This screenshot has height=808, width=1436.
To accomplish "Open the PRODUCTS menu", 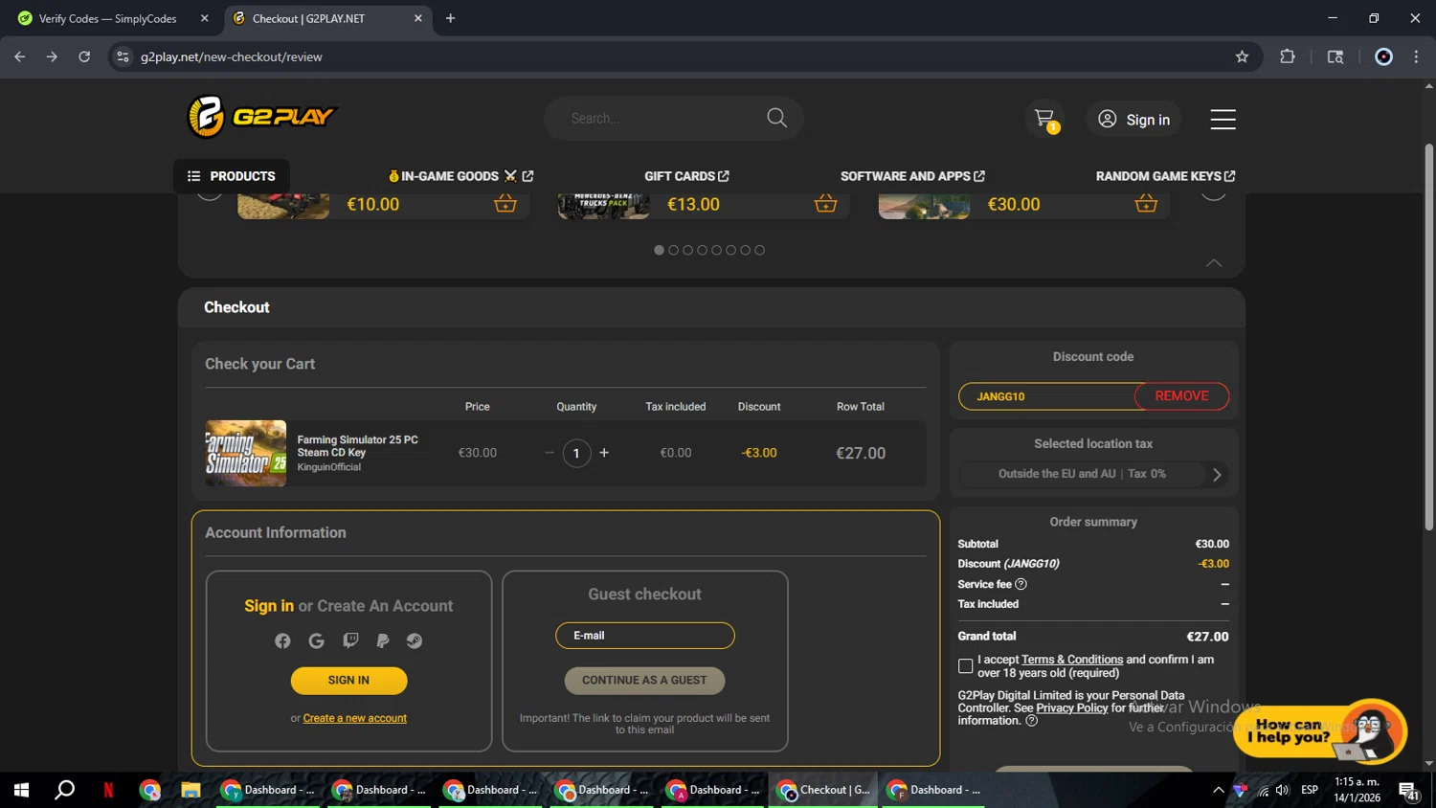I will click(x=232, y=176).
